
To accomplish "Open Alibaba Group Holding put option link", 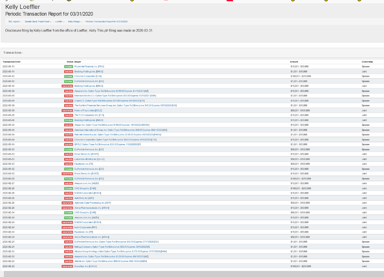I will (120, 251).
